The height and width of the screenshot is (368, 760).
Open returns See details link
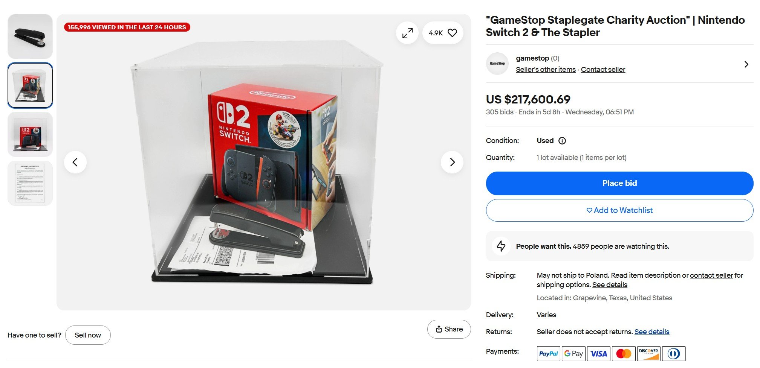click(651, 332)
